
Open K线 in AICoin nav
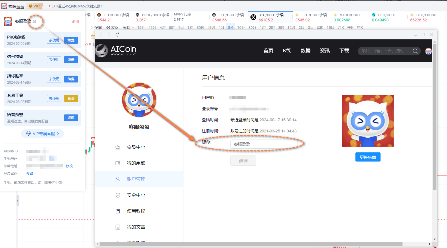coord(287,51)
